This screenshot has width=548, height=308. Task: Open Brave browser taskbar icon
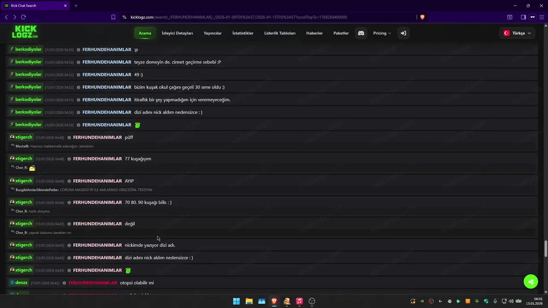point(274,301)
